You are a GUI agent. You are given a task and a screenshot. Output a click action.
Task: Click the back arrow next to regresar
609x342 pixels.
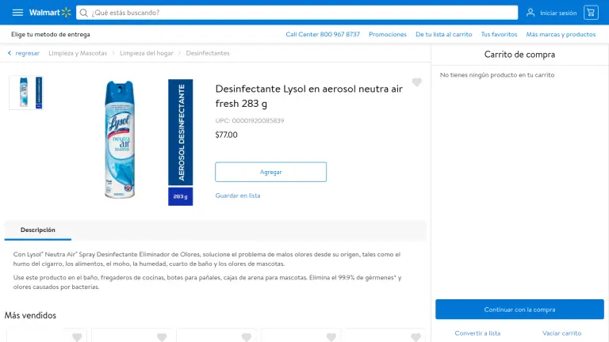pyautogui.click(x=10, y=53)
